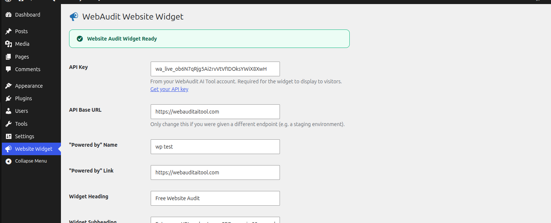
Task: Click the Comments speech bubble icon
Action: tap(8, 69)
